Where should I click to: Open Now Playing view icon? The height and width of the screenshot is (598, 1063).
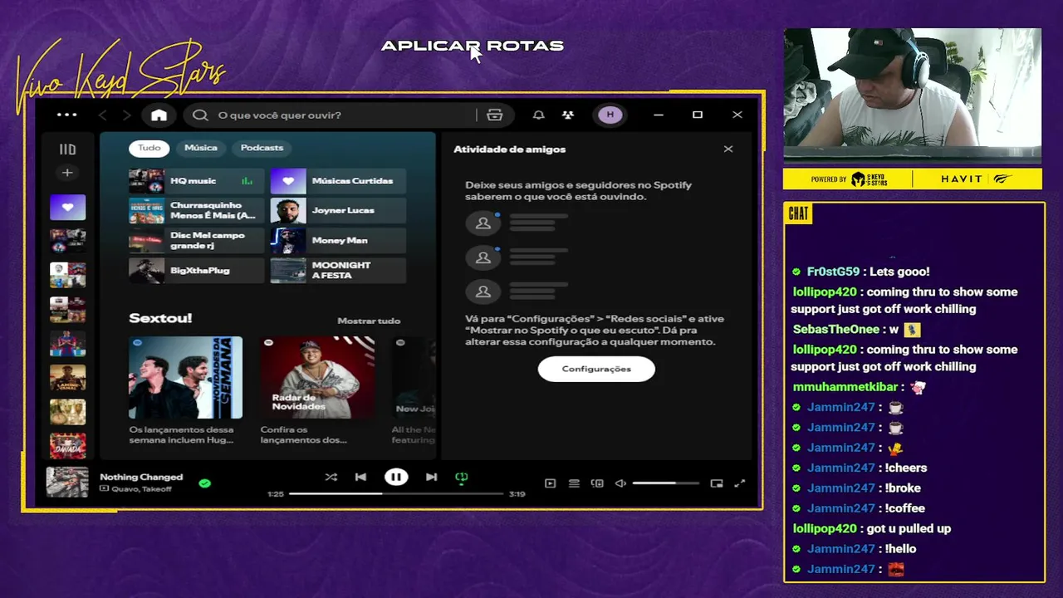[550, 483]
